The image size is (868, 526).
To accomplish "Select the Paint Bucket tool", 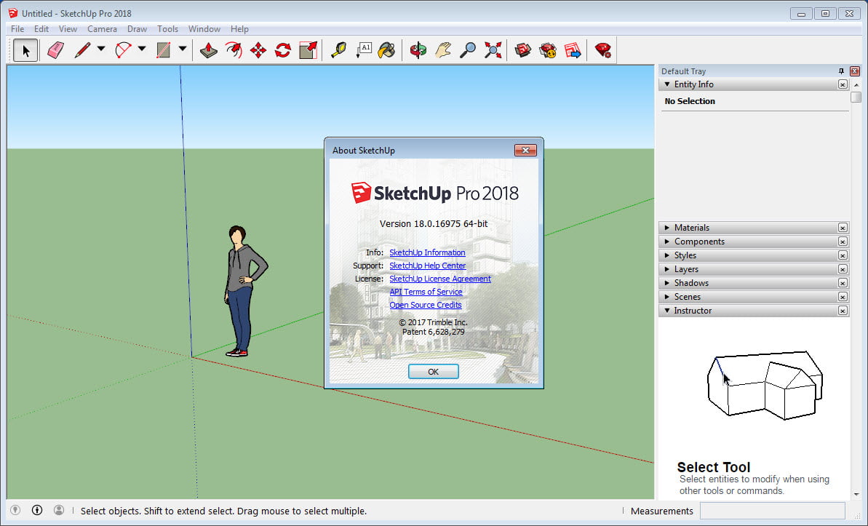I will point(387,50).
